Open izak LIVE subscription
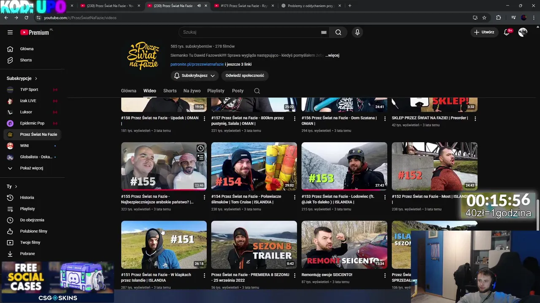 (x=32, y=101)
